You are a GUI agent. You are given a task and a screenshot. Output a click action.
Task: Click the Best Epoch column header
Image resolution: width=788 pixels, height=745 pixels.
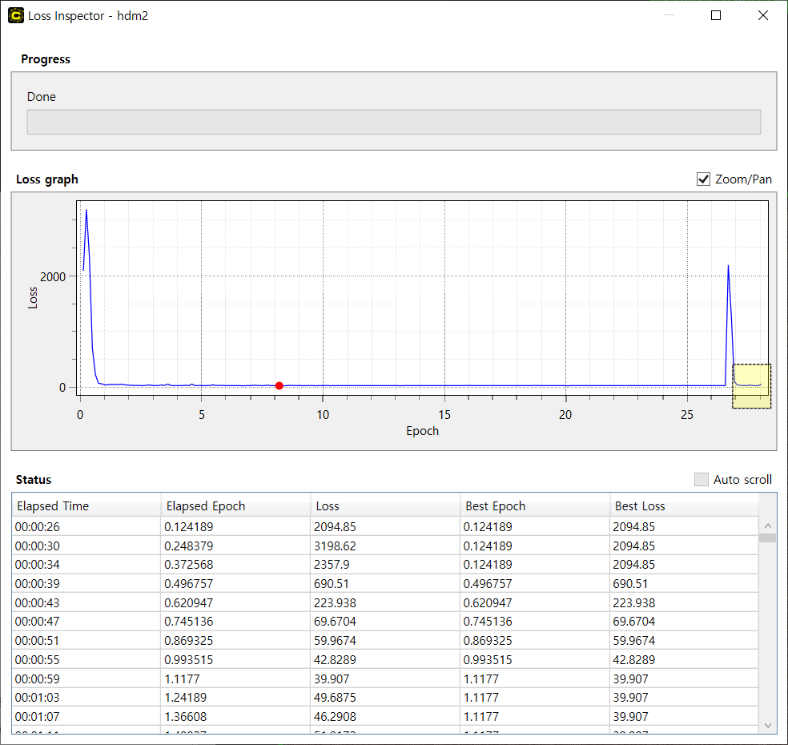(x=533, y=506)
